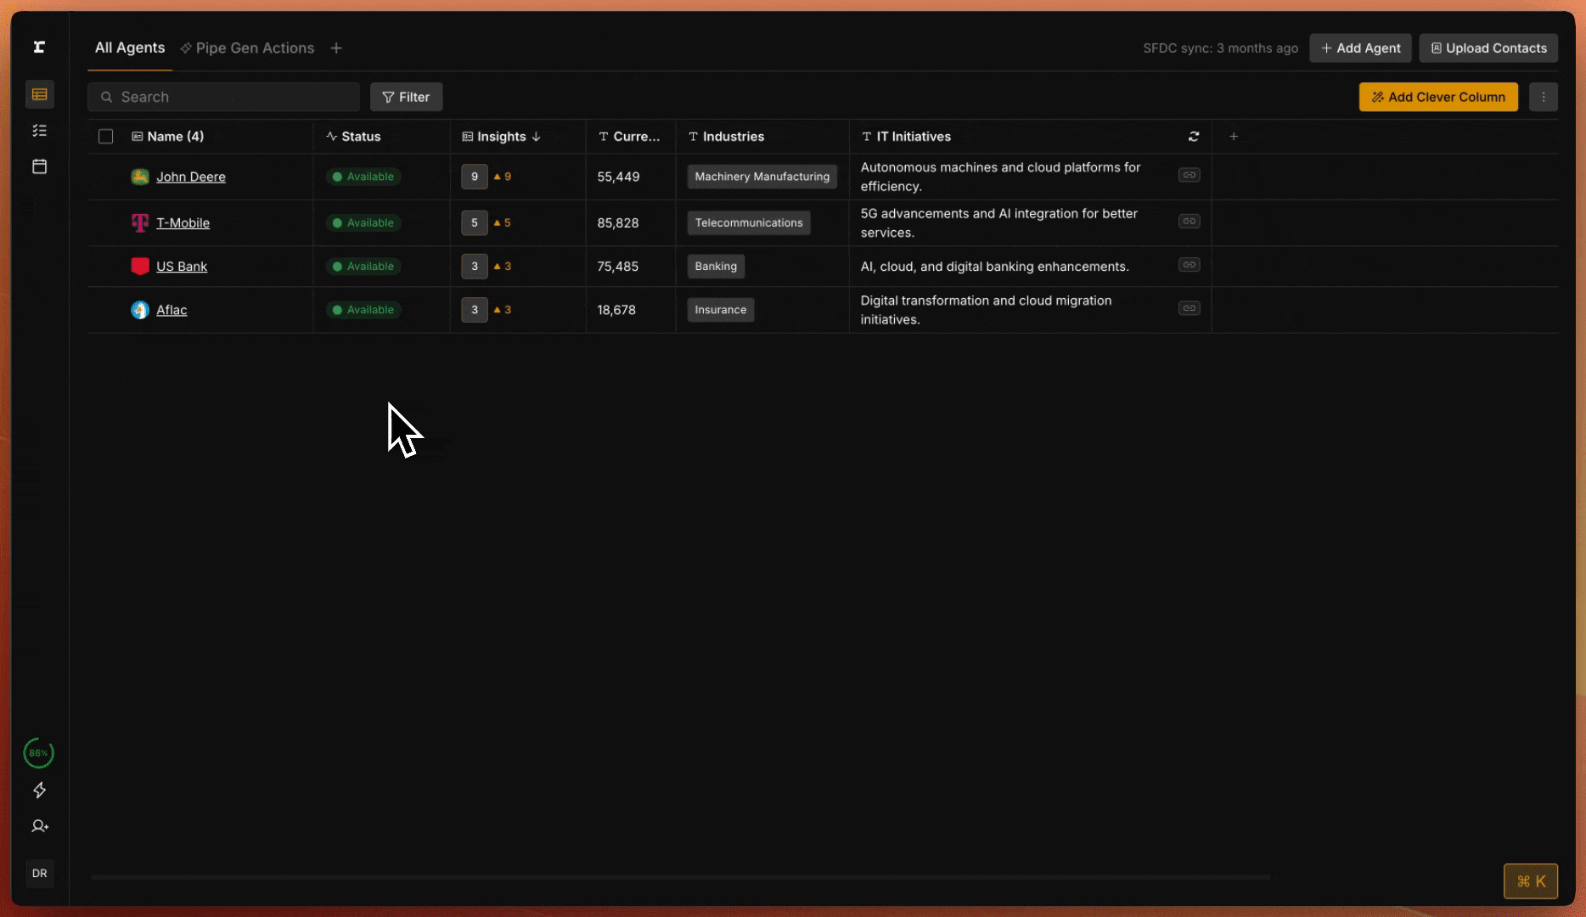Click the 86% progress circle indicator
The height and width of the screenshot is (917, 1586).
(x=39, y=753)
